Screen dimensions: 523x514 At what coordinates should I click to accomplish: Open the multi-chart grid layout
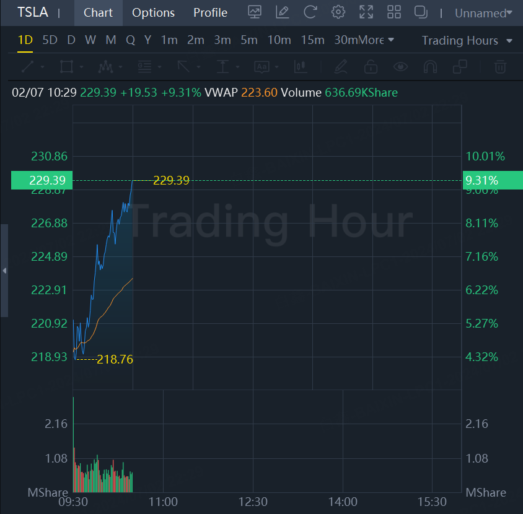[394, 12]
